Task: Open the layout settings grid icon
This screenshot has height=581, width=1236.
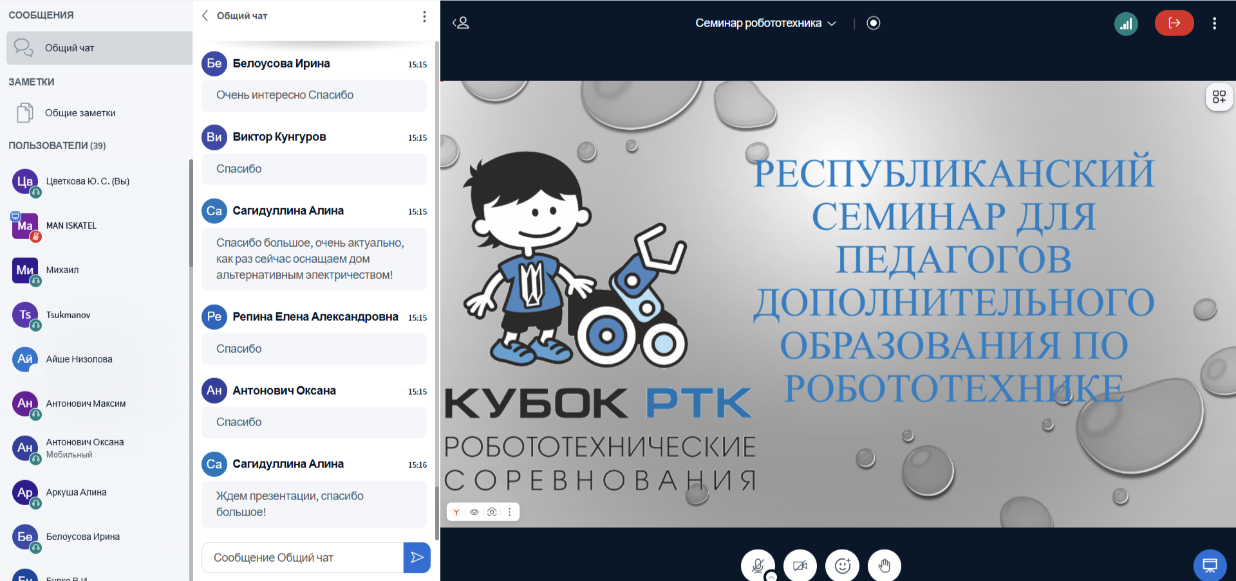Action: (1219, 97)
